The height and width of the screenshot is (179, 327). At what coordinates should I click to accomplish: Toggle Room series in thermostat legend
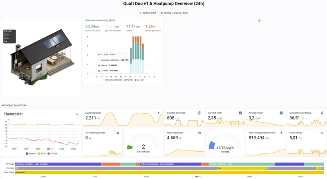41,153
